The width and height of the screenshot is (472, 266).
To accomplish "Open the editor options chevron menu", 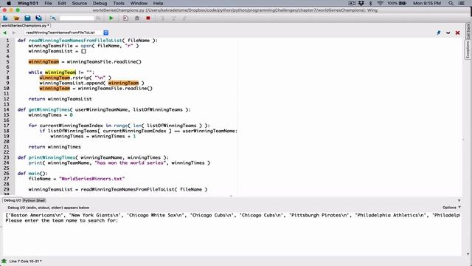I will point(448,33).
